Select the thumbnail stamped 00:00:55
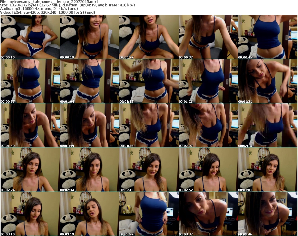The image size is (298, 236). [x=30, y=81]
